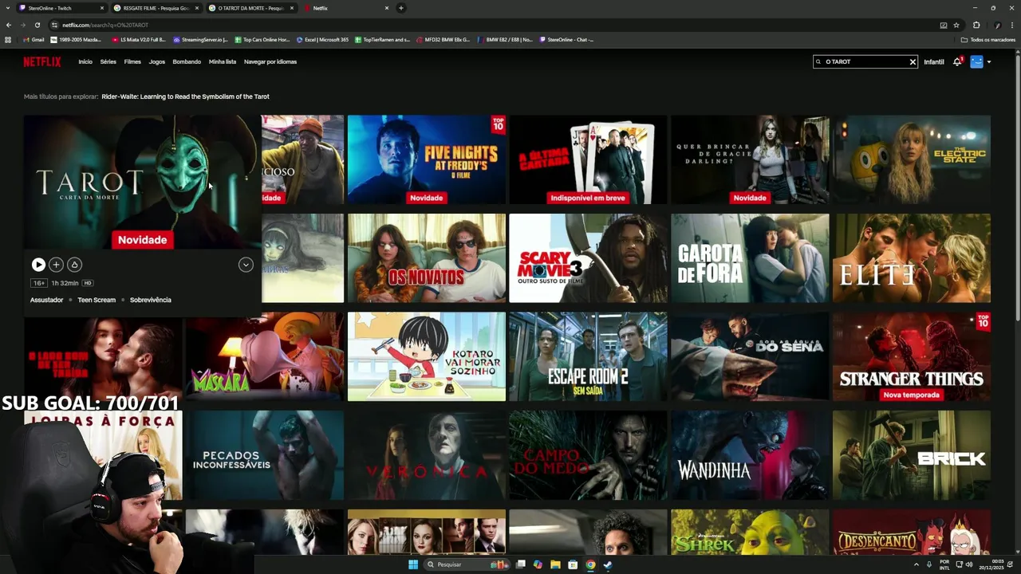Click the taskbar Pesquisar search box
Viewport: 1021px width, 574px height.
tap(467, 564)
